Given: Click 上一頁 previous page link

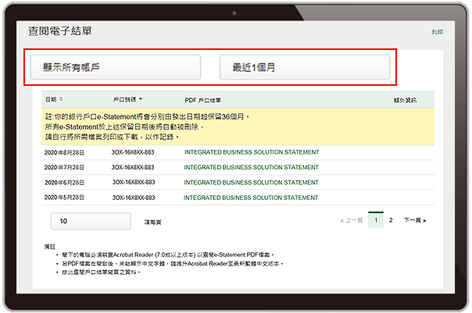Looking at the screenshot, I should (352, 220).
